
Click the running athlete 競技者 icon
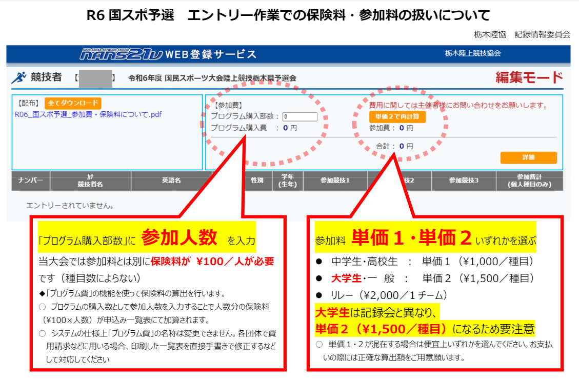19,77
